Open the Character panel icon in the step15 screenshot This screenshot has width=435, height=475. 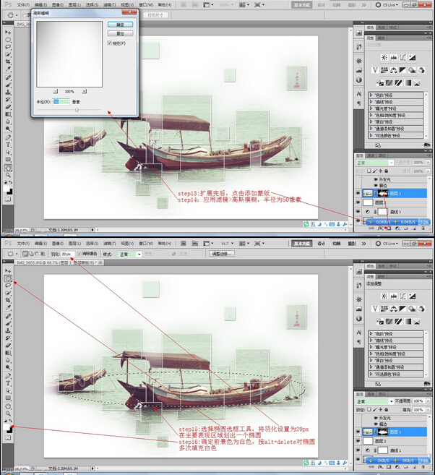pos(358,333)
